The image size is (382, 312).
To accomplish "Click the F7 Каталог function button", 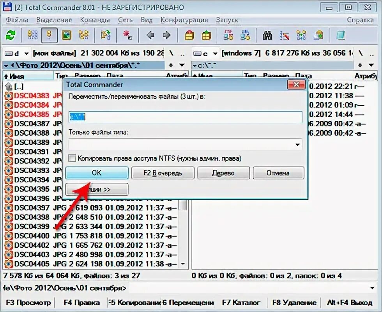I will [x=241, y=303].
